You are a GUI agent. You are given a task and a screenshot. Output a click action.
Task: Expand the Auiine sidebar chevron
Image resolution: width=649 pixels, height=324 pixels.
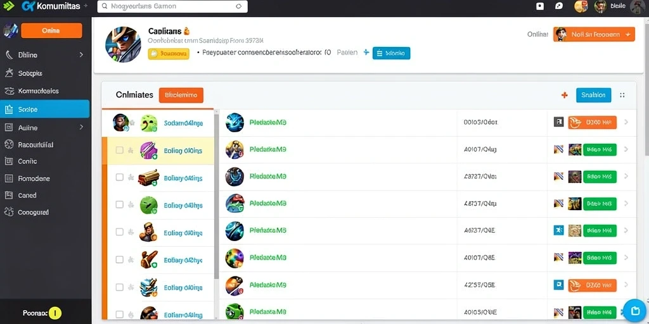[81, 127]
